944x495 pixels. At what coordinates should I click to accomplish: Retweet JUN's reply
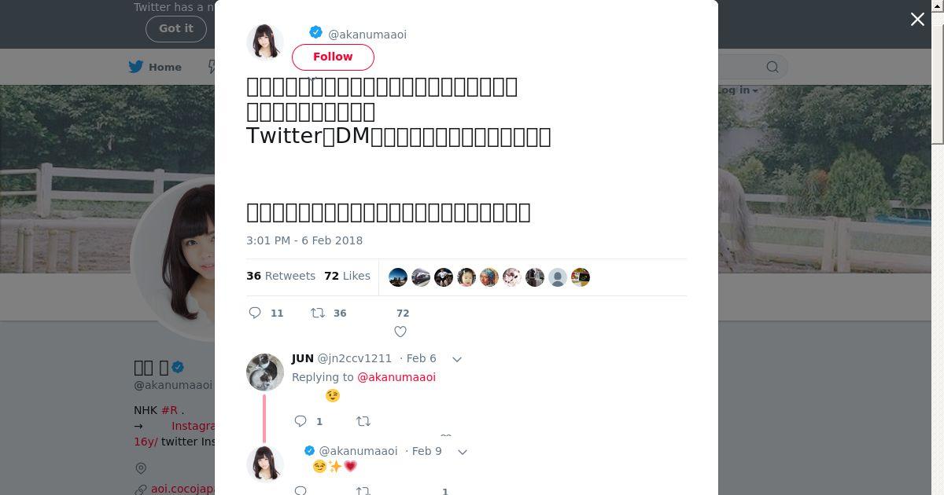(x=363, y=421)
